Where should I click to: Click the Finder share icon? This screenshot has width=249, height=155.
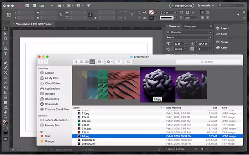[119, 62]
